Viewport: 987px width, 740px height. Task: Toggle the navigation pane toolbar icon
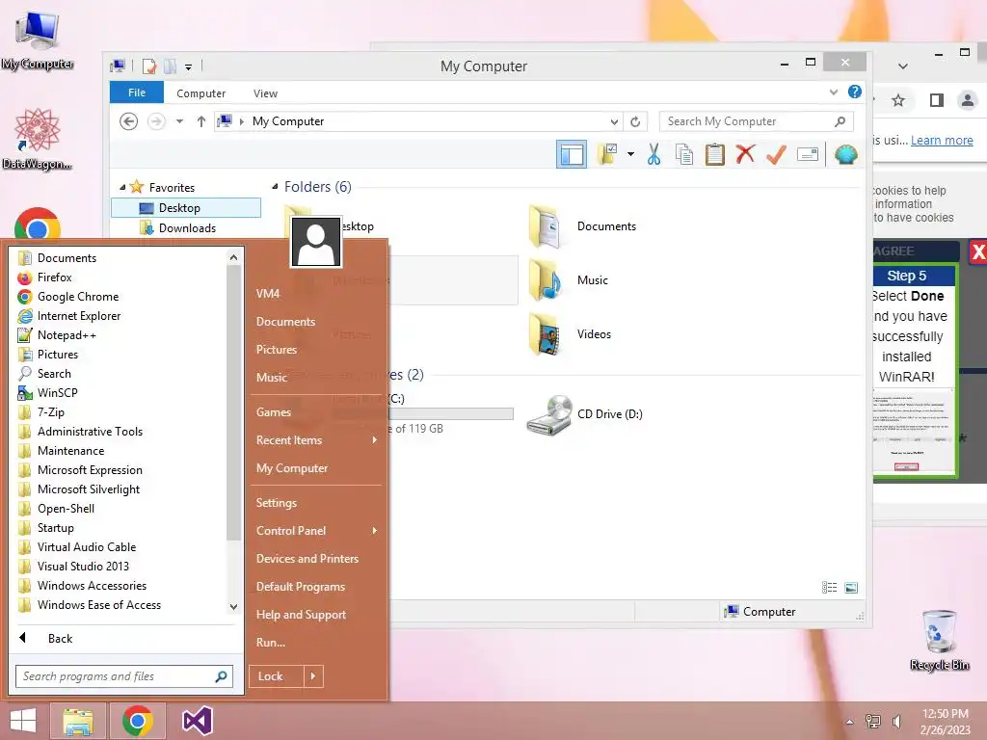pos(572,154)
